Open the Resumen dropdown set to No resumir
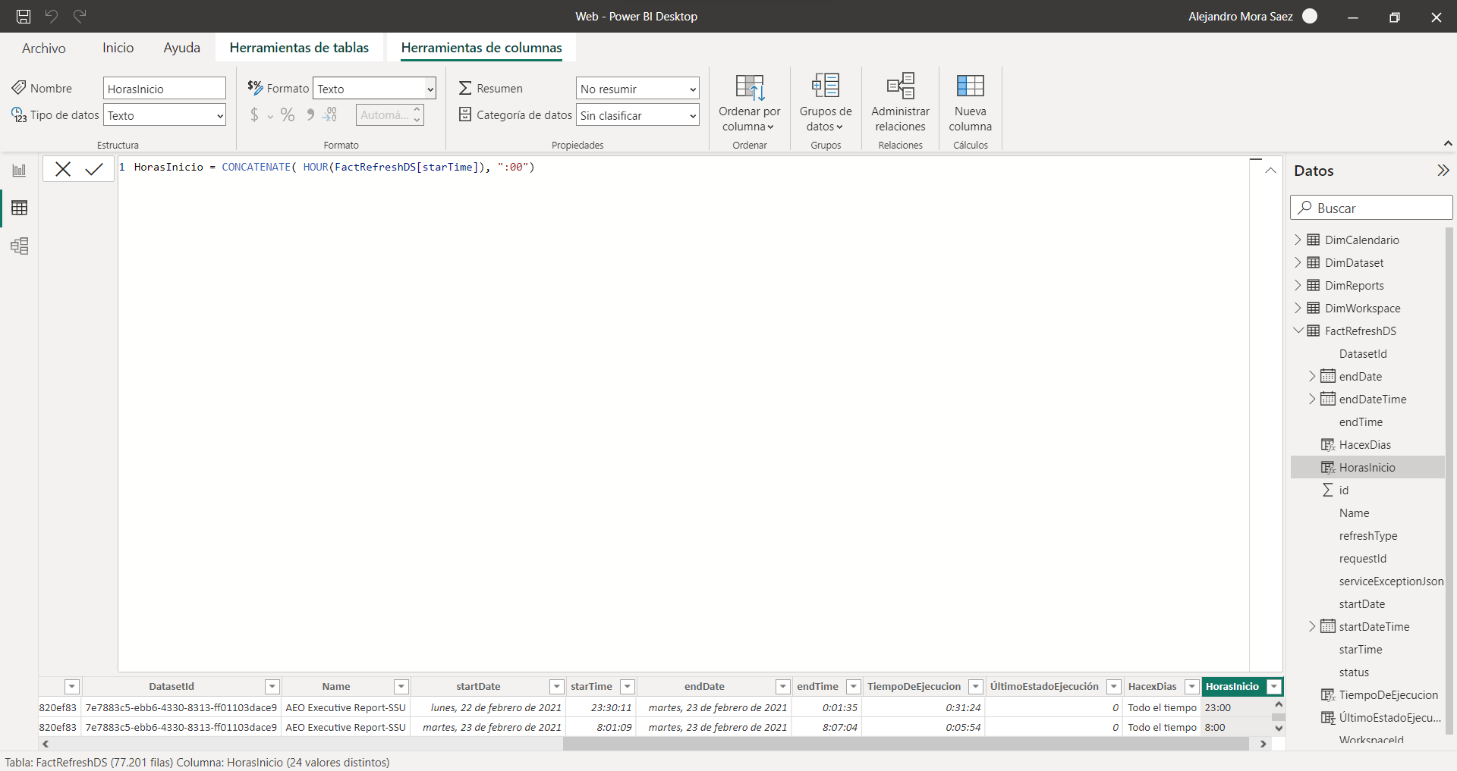 tap(637, 89)
